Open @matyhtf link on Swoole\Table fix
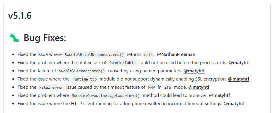Viewport: 280px width, 113px height. (239, 63)
